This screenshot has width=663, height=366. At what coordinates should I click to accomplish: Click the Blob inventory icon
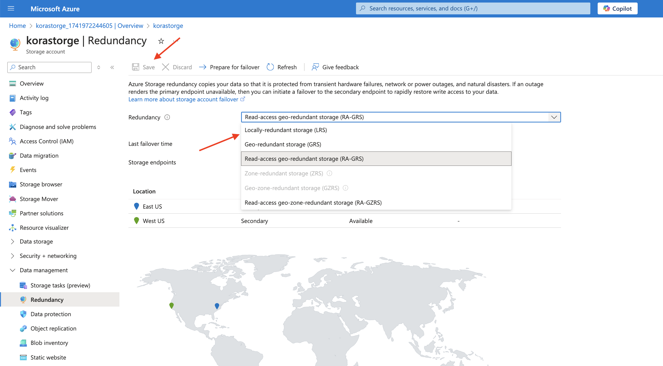coord(23,343)
